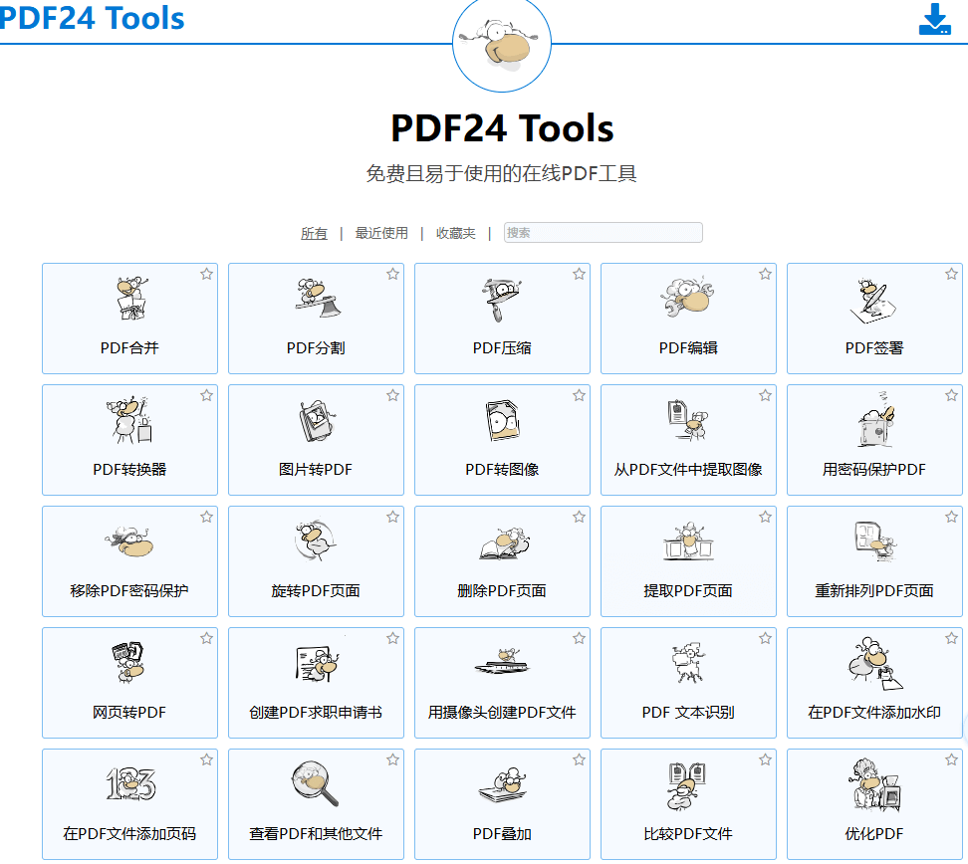Choose the 重新排列PDF页面 icon
Image resolution: width=968 pixels, height=864 pixels.
pyautogui.click(x=875, y=541)
